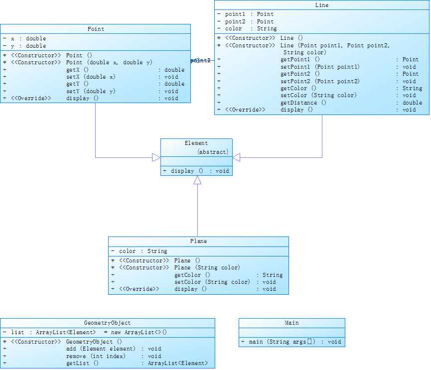The width and height of the screenshot is (431, 370).
Task: Select Line's getDistance () method
Action: [320, 103]
